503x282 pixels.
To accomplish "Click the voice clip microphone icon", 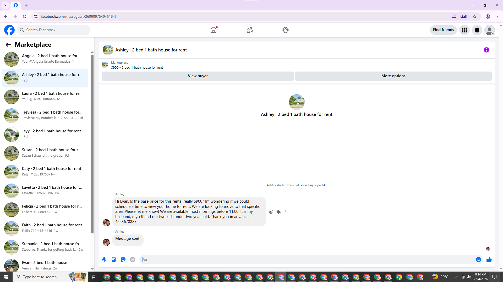I will 104,260.
